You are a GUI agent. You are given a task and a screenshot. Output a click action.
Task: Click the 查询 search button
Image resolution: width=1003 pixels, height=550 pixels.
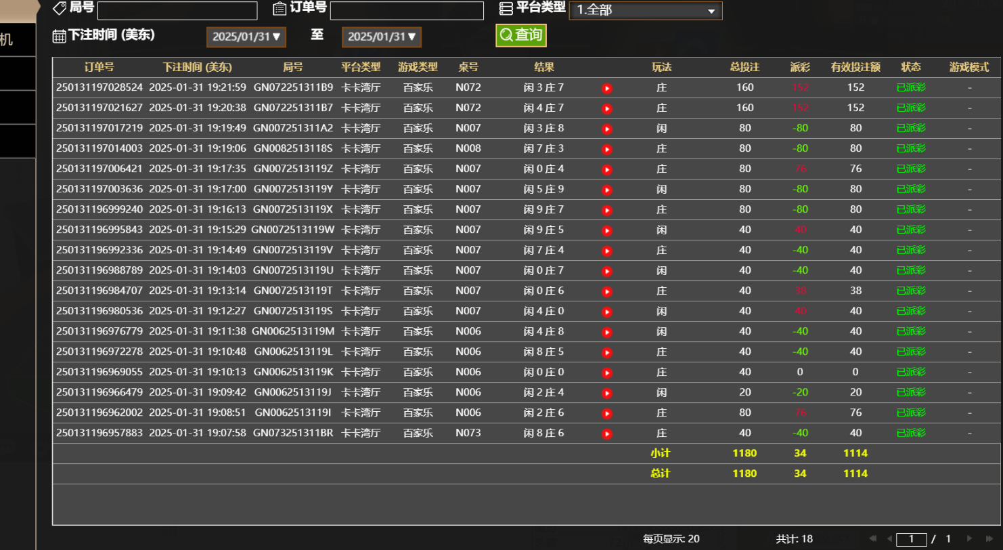(x=520, y=35)
